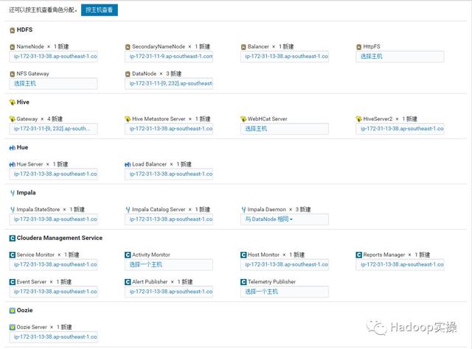Click the Hue section icon
The height and width of the screenshot is (349, 472).
(x=13, y=147)
